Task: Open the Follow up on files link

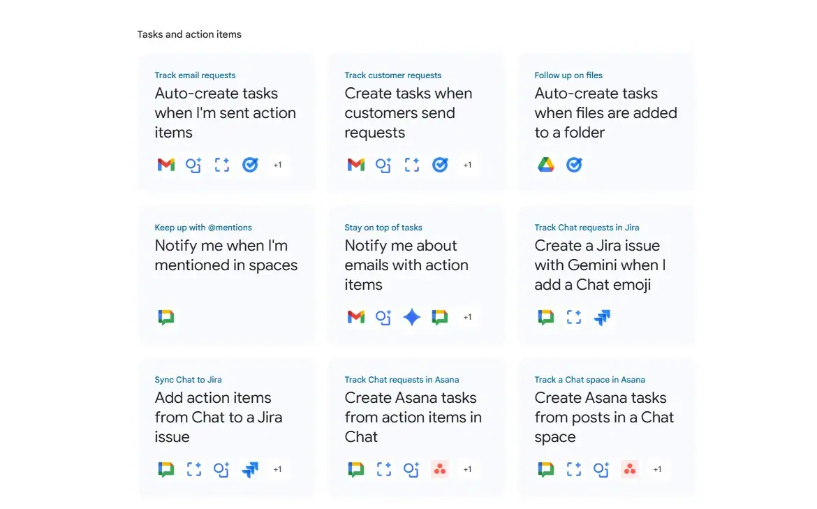Action: pyautogui.click(x=568, y=75)
